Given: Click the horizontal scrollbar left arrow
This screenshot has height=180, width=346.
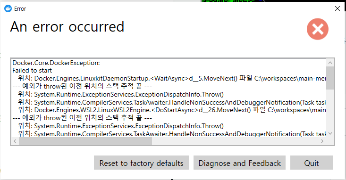Looking at the screenshot, I should (x=15, y=141).
